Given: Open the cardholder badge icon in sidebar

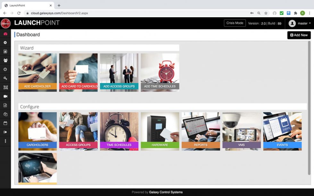Looking at the screenshot, I should tap(5, 51).
